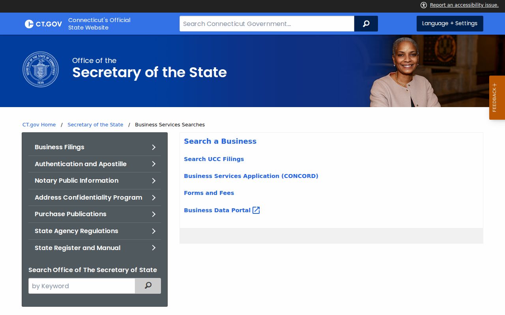Viewport: 505px width, 315px height.
Task: Click the by Keyword search field
Action: pos(82,286)
